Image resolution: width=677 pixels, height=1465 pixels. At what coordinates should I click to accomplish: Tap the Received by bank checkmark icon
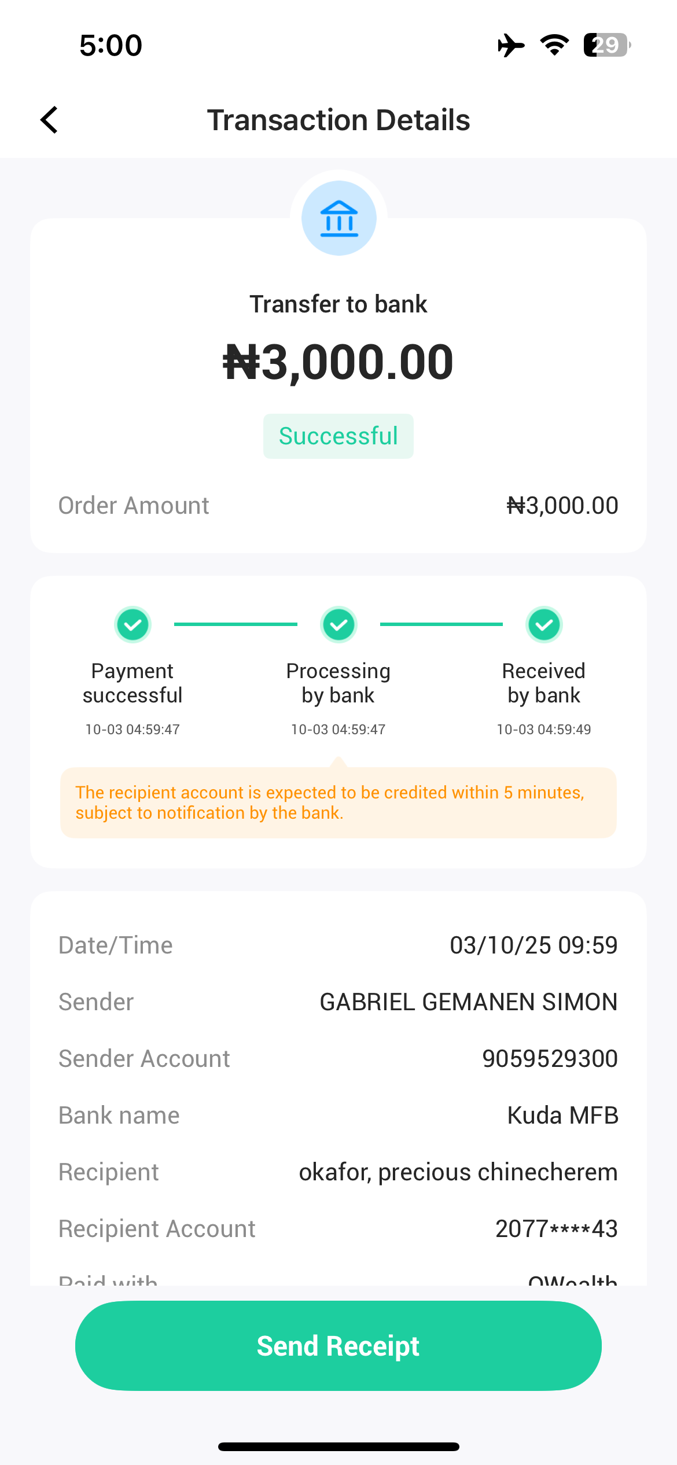(x=544, y=625)
